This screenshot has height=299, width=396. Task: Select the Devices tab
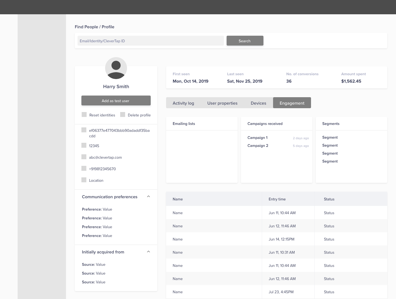[x=258, y=103]
